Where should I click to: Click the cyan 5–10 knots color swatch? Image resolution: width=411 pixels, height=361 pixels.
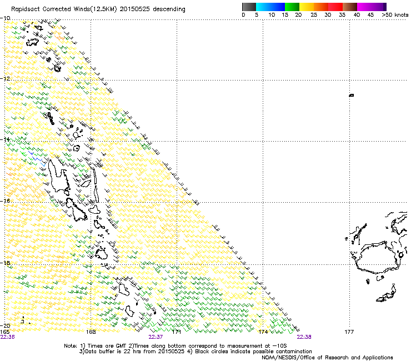click(263, 7)
